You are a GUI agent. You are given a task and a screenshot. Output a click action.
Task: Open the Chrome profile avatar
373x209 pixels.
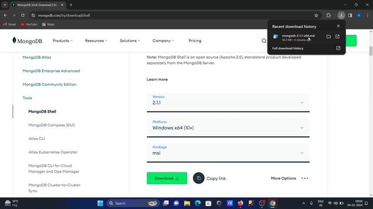[x=359, y=16]
